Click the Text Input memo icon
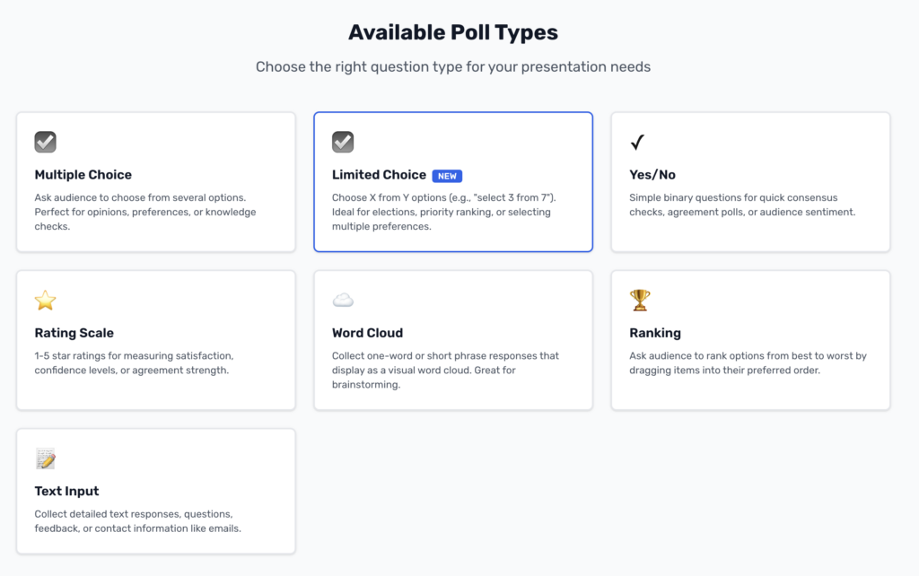 pos(46,458)
